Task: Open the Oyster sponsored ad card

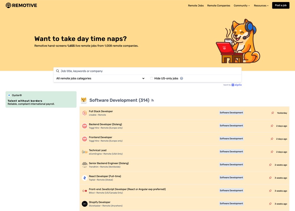Action: [41, 99]
